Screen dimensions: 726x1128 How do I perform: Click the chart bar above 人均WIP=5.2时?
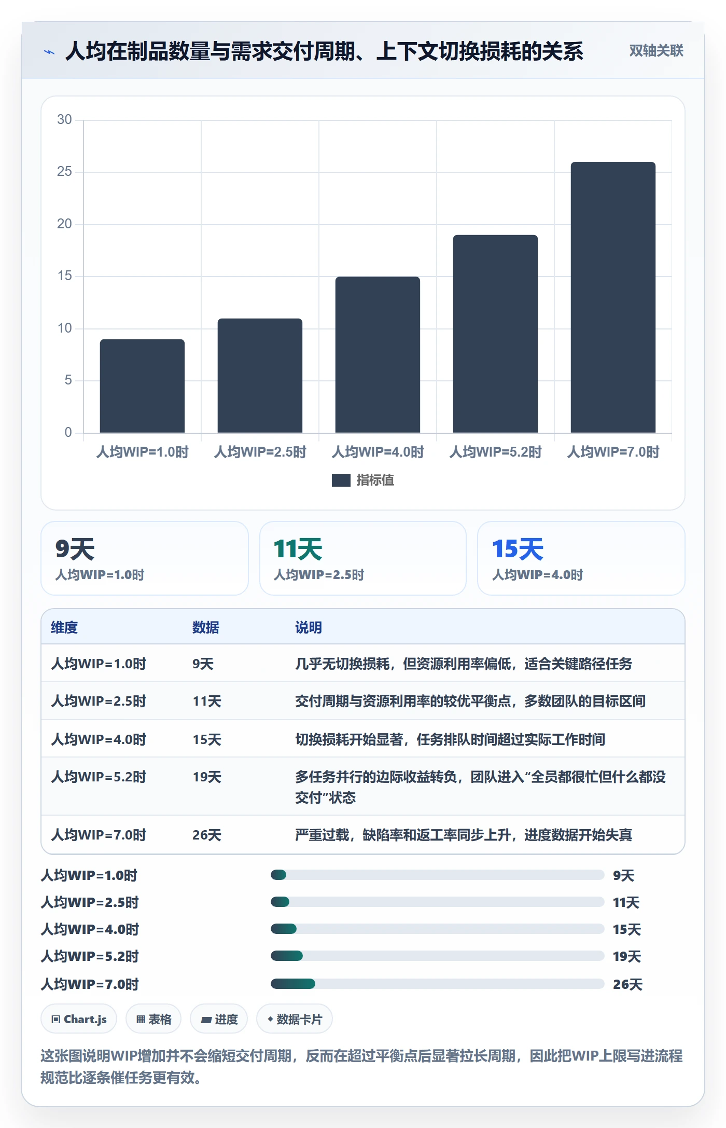tap(495, 334)
